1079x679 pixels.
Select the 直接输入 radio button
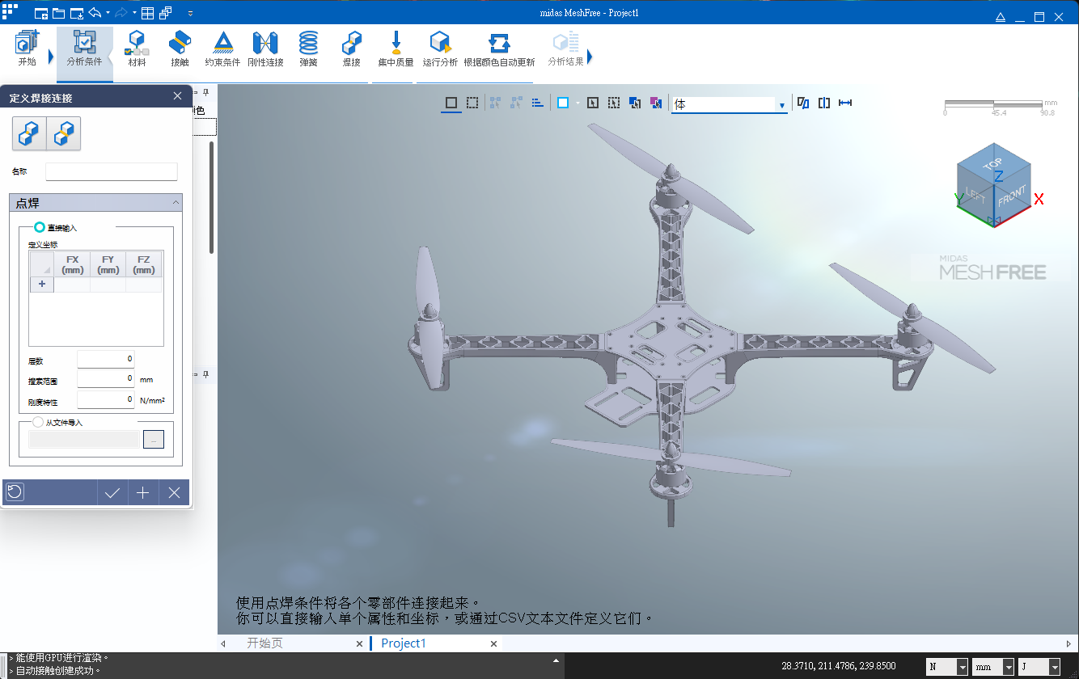39,228
